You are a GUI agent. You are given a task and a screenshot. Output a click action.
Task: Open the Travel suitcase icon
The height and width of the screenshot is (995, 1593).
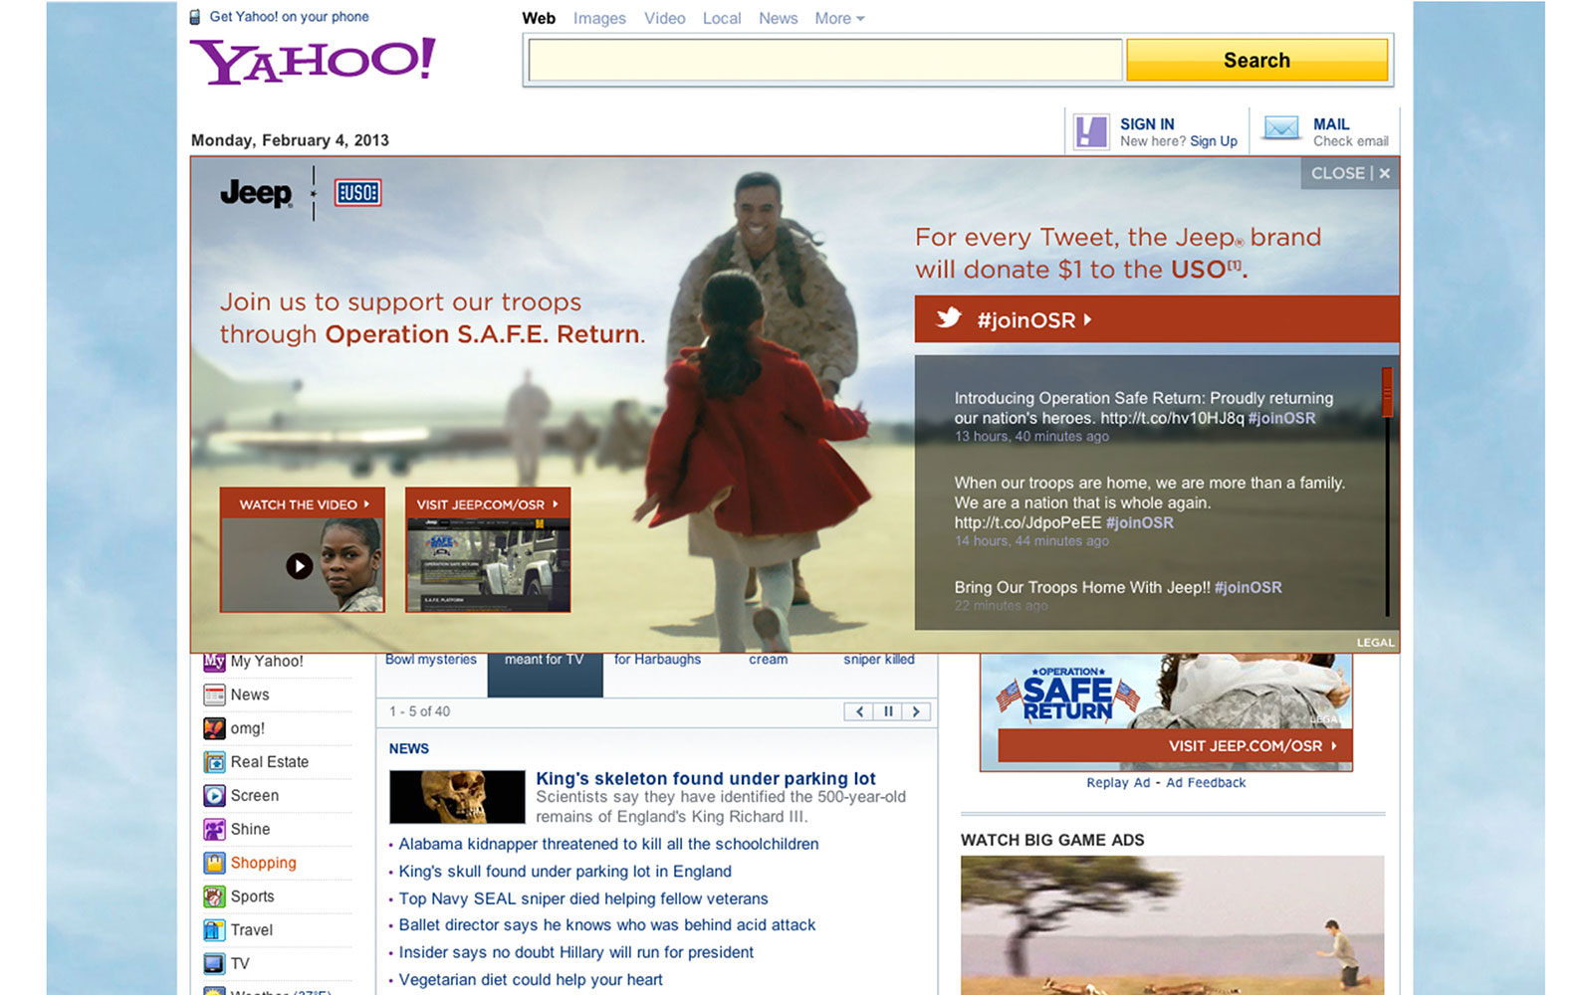pyautogui.click(x=214, y=930)
